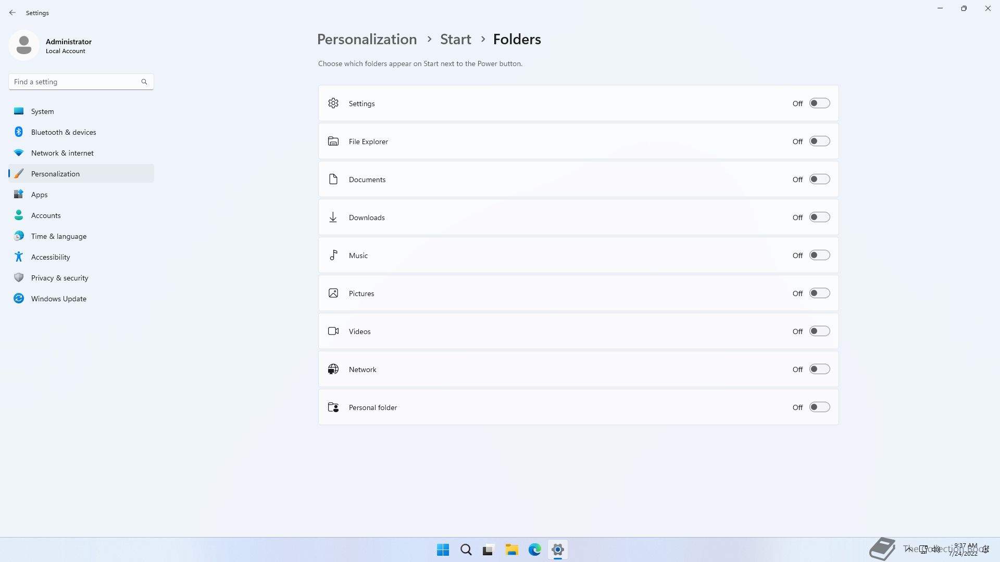
Task: Enable the Settings folder toggle
Action: [819, 104]
